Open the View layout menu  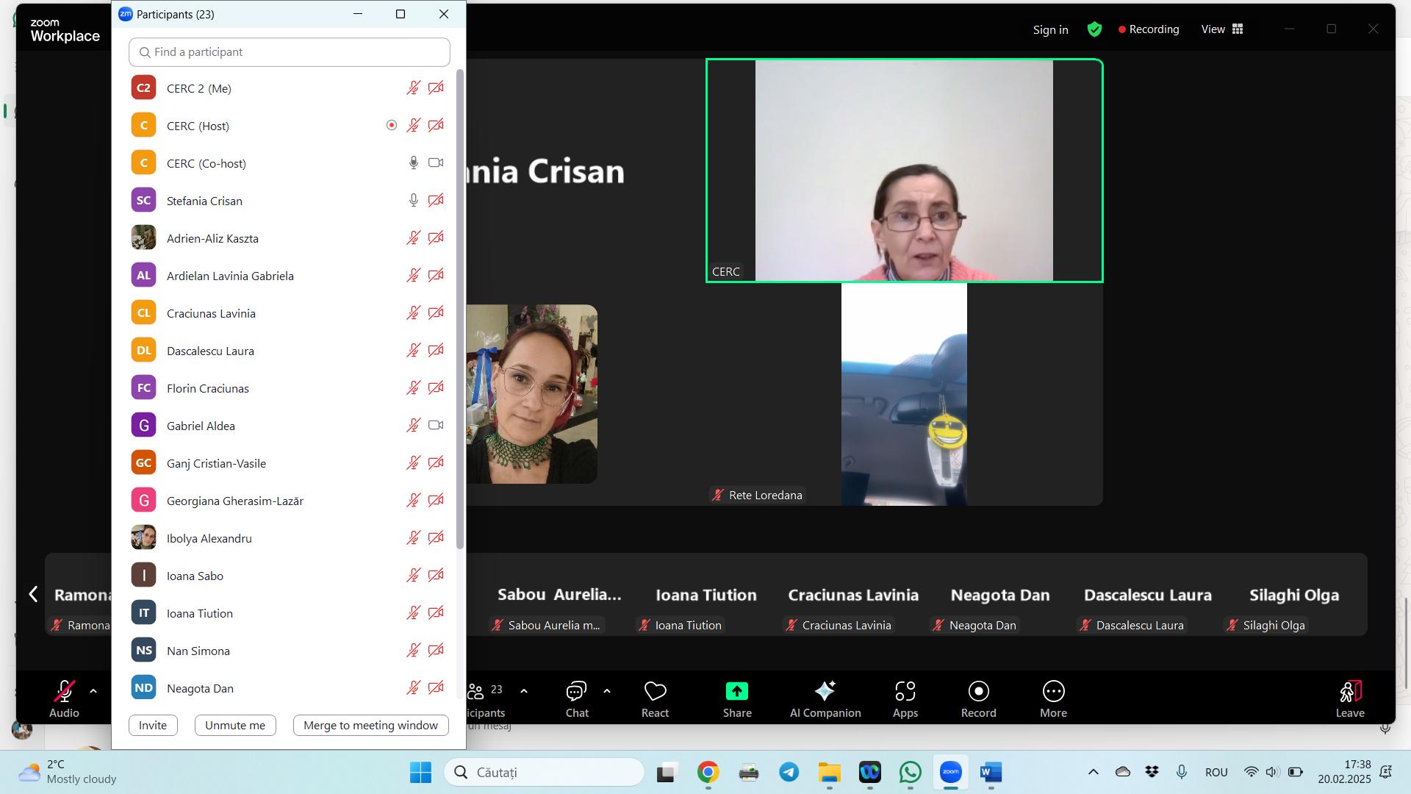pyautogui.click(x=1222, y=29)
